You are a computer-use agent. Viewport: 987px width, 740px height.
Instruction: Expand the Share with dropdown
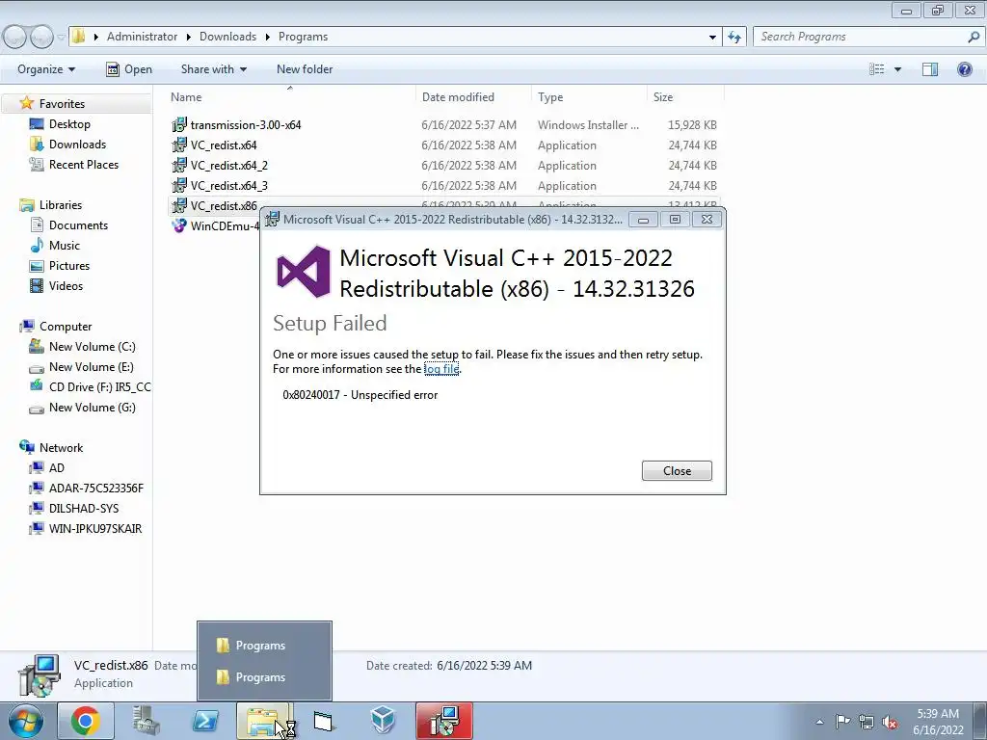(x=213, y=69)
